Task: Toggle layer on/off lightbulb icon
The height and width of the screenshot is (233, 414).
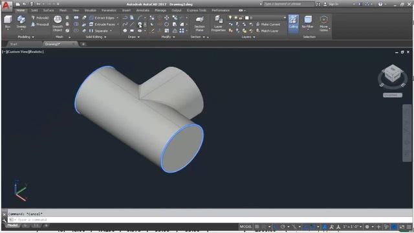Action: (230, 17)
